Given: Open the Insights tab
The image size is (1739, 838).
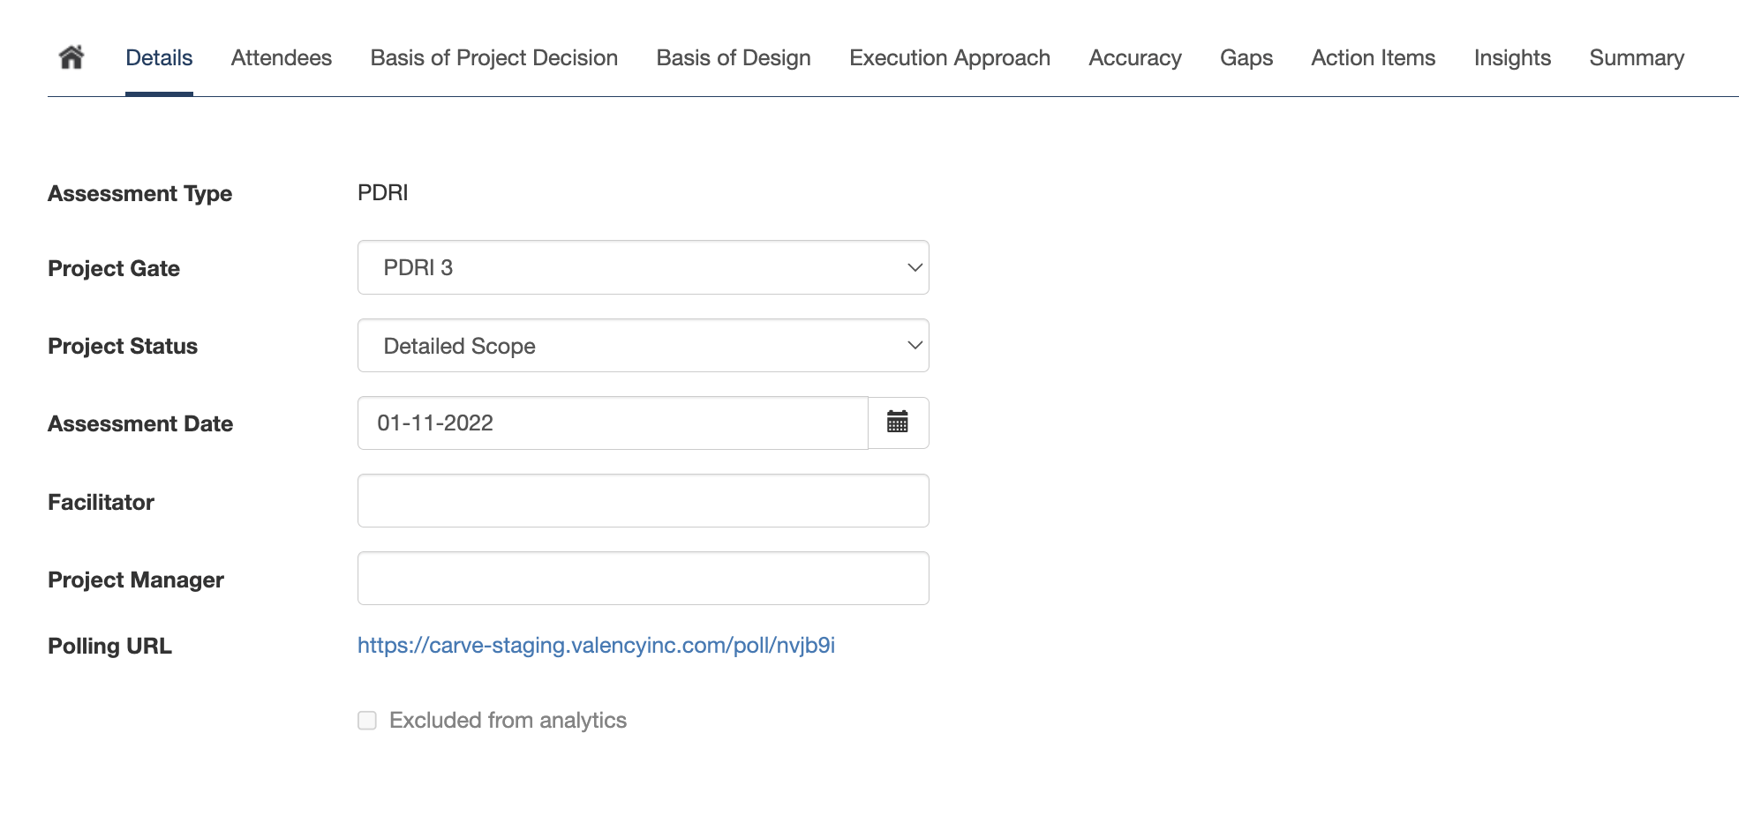Looking at the screenshot, I should click(x=1511, y=58).
